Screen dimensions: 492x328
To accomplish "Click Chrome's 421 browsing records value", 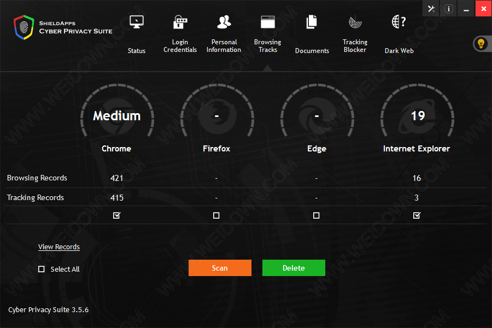I will click(117, 178).
